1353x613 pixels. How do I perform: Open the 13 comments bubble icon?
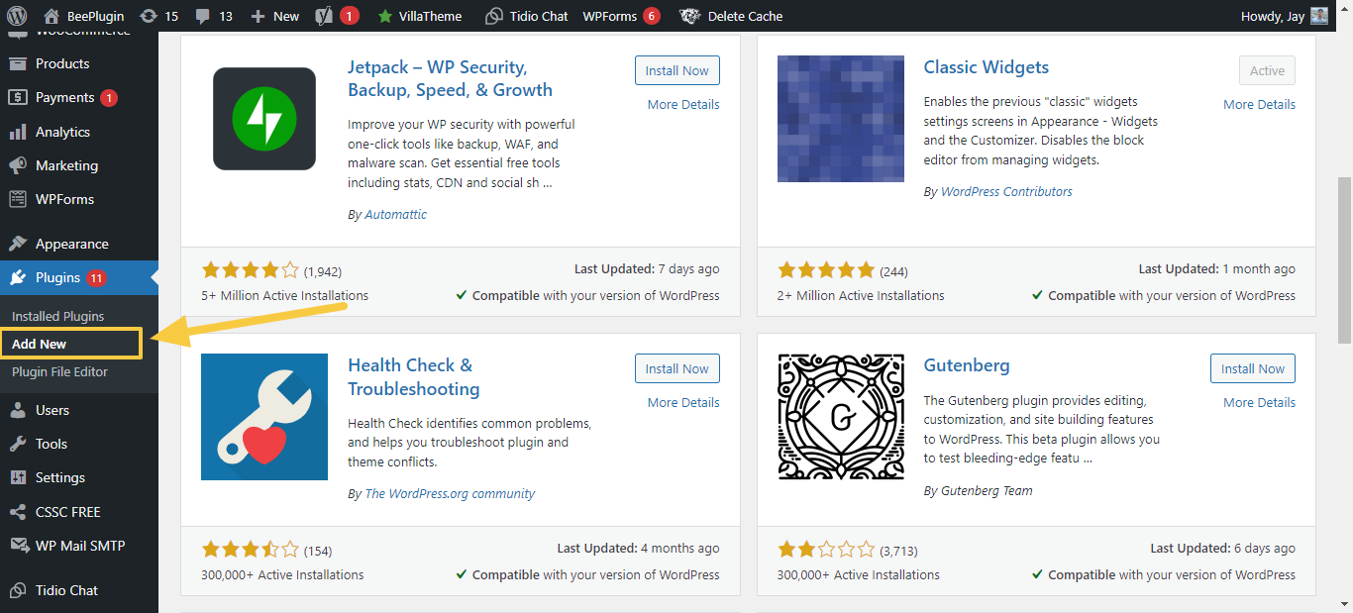click(x=214, y=16)
